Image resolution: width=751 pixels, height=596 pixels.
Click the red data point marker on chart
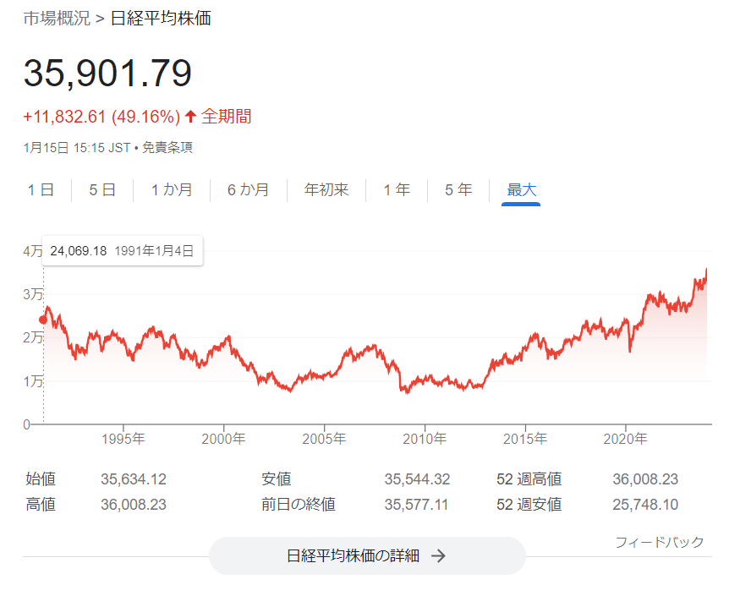click(x=43, y=320)
